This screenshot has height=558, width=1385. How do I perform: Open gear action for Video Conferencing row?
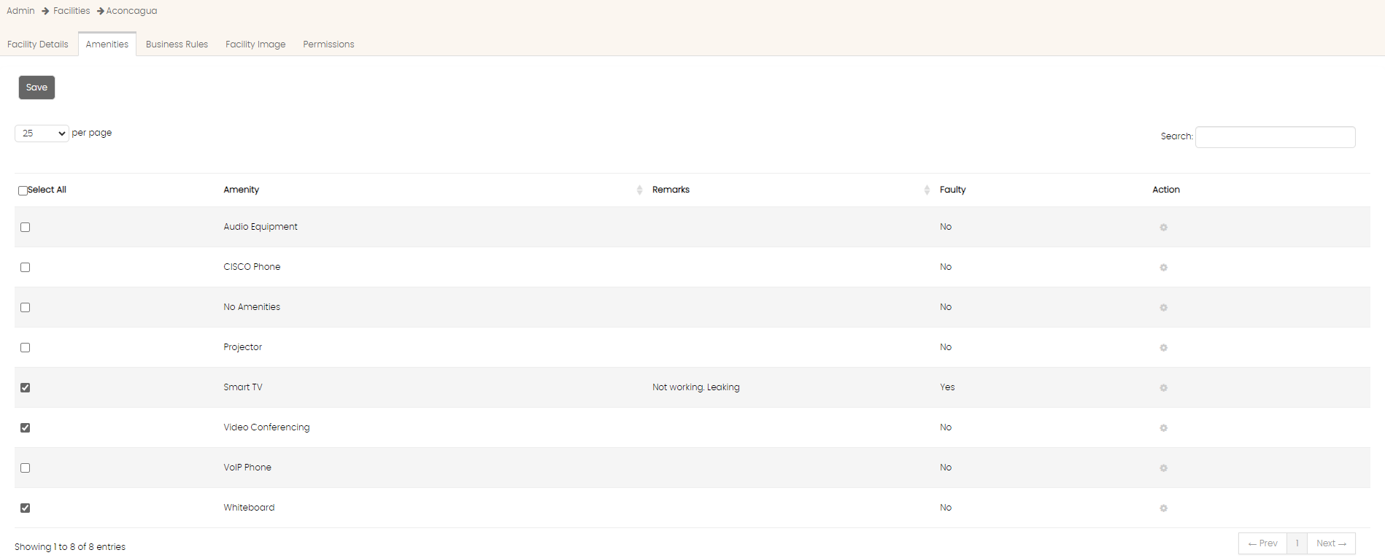[x=1163, y=428]
